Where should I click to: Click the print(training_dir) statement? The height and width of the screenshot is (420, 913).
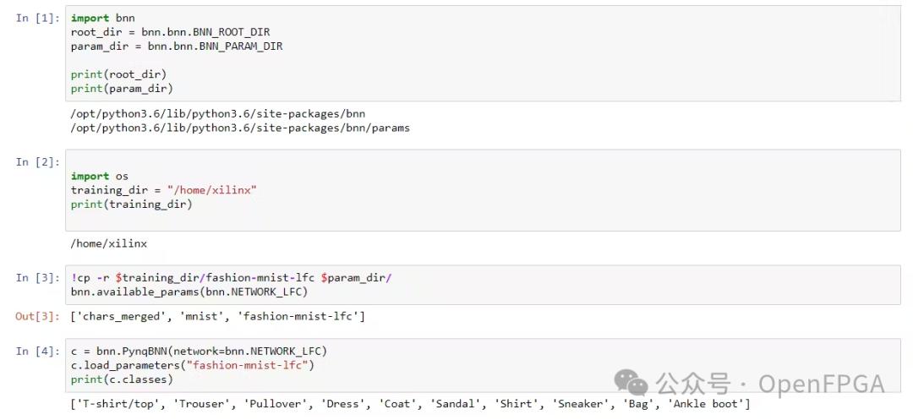[131, 204]
